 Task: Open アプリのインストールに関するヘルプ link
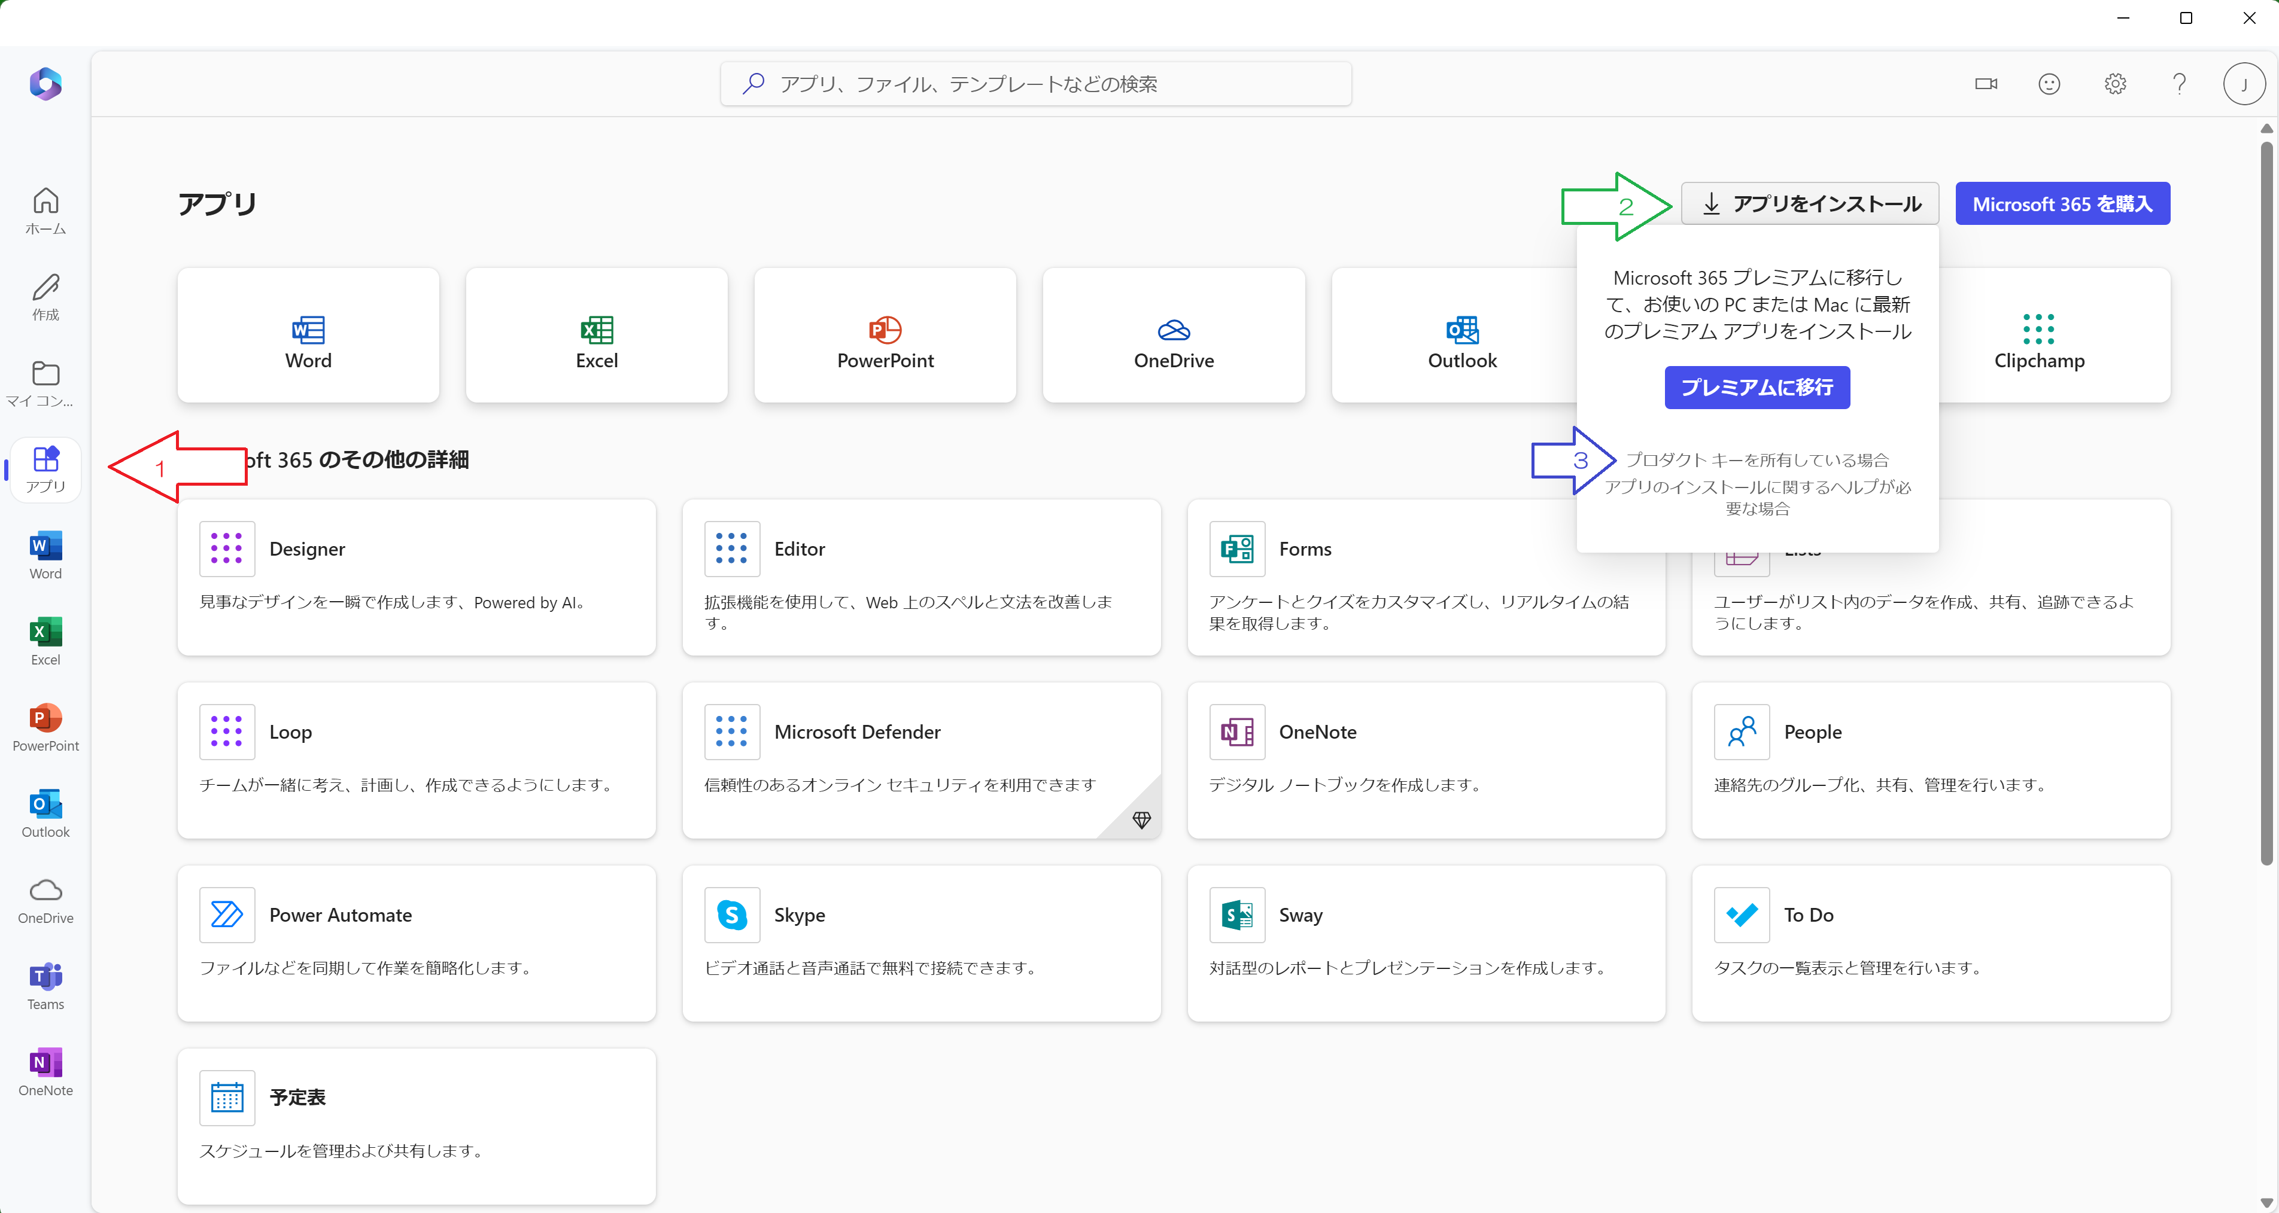(x=1757, y=498)
